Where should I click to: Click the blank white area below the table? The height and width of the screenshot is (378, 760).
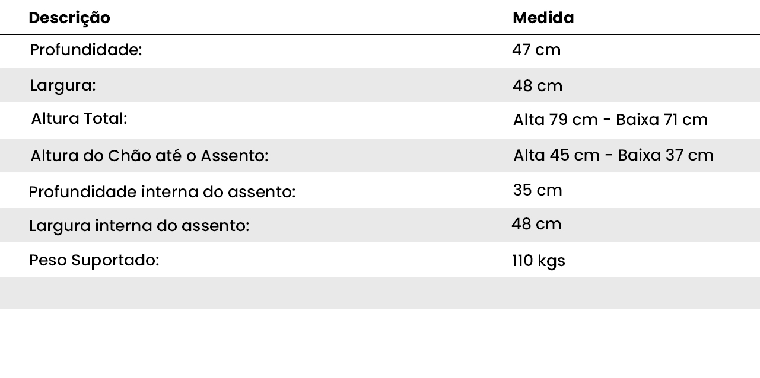click(380, 344)
